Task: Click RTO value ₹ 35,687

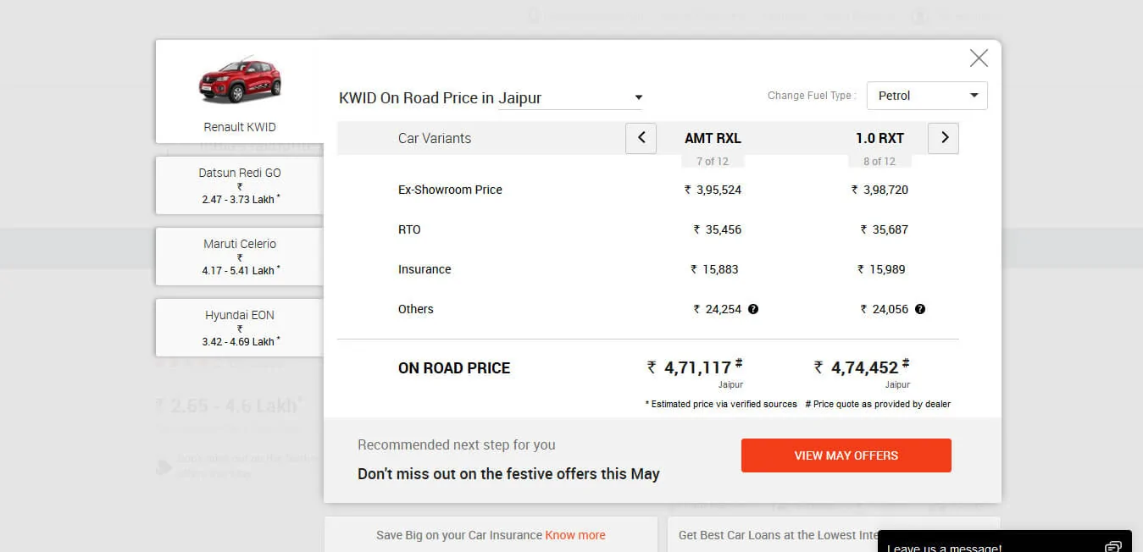Action: pos(884,229)
